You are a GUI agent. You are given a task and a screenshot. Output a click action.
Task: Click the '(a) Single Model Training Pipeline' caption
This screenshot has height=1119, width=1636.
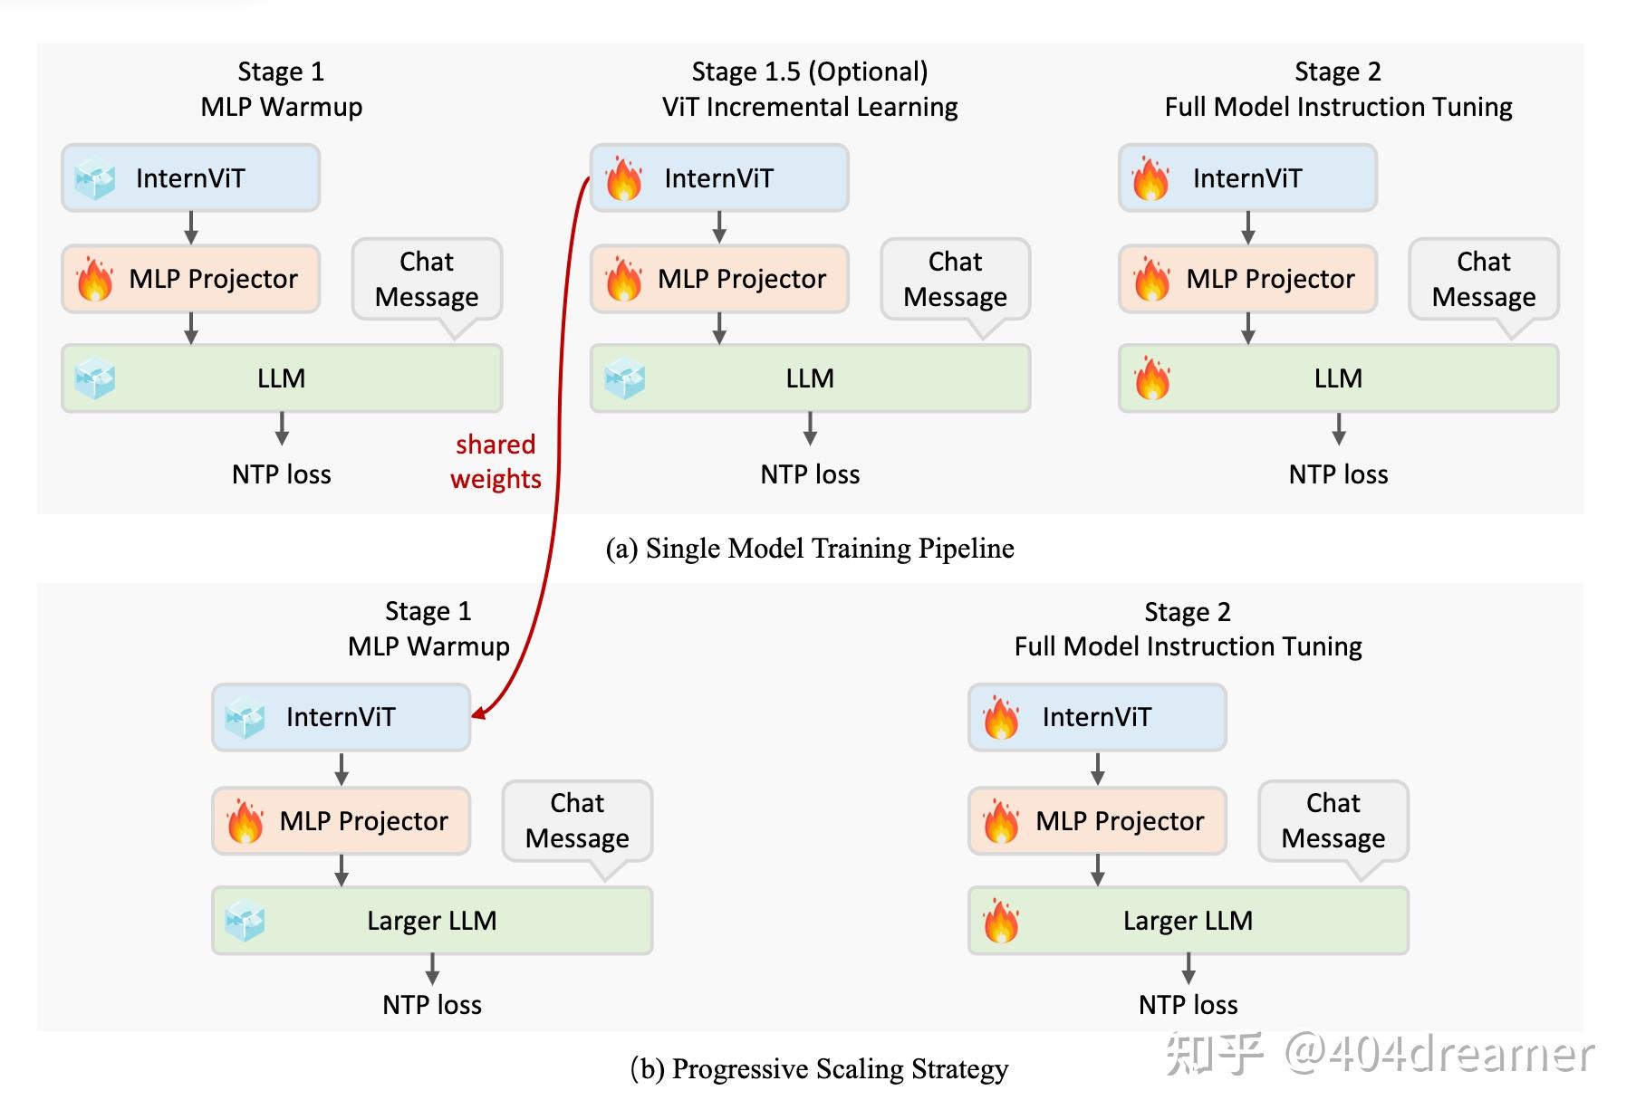pos(809,549)
